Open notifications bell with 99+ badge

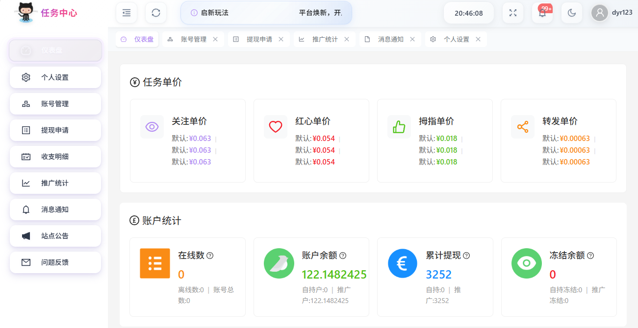click(x=542, y=13)
